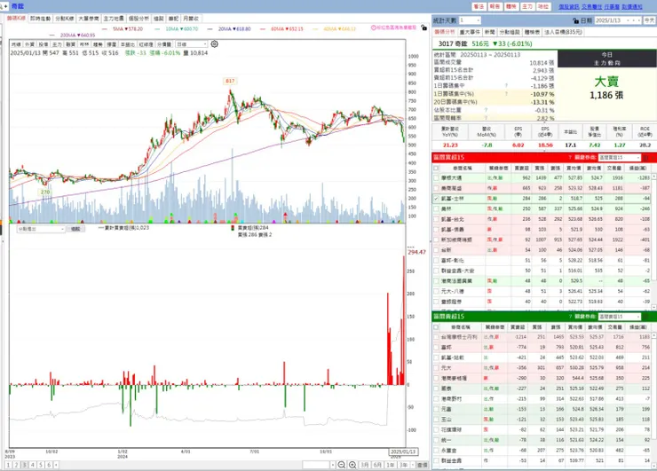Click the question mark beside 1日籌碼集中
Screen dimensions: 657x471
506,86
